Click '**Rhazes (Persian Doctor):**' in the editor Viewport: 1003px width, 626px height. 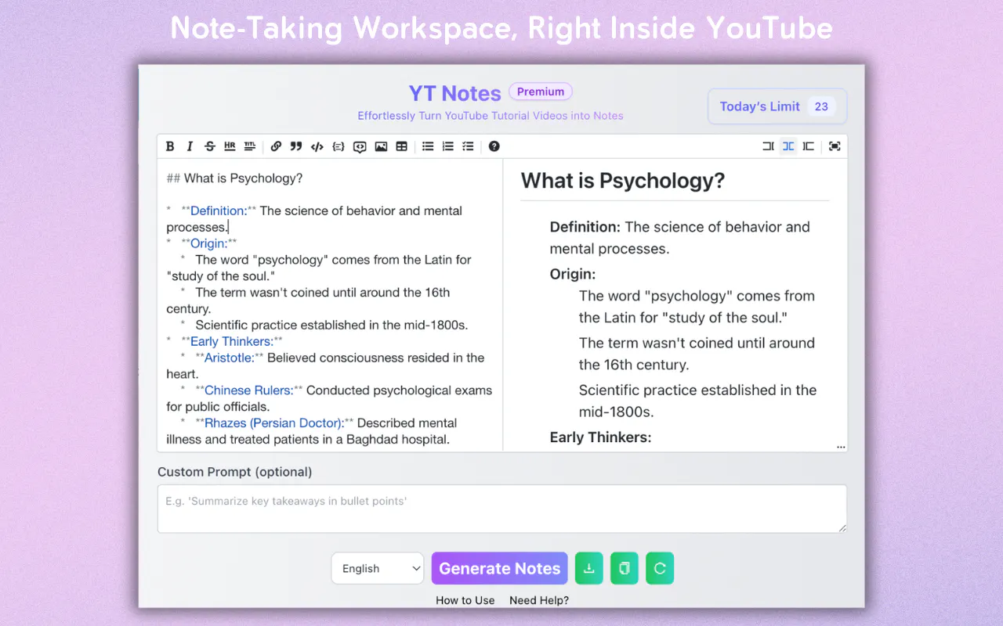[x=275, y=423]
